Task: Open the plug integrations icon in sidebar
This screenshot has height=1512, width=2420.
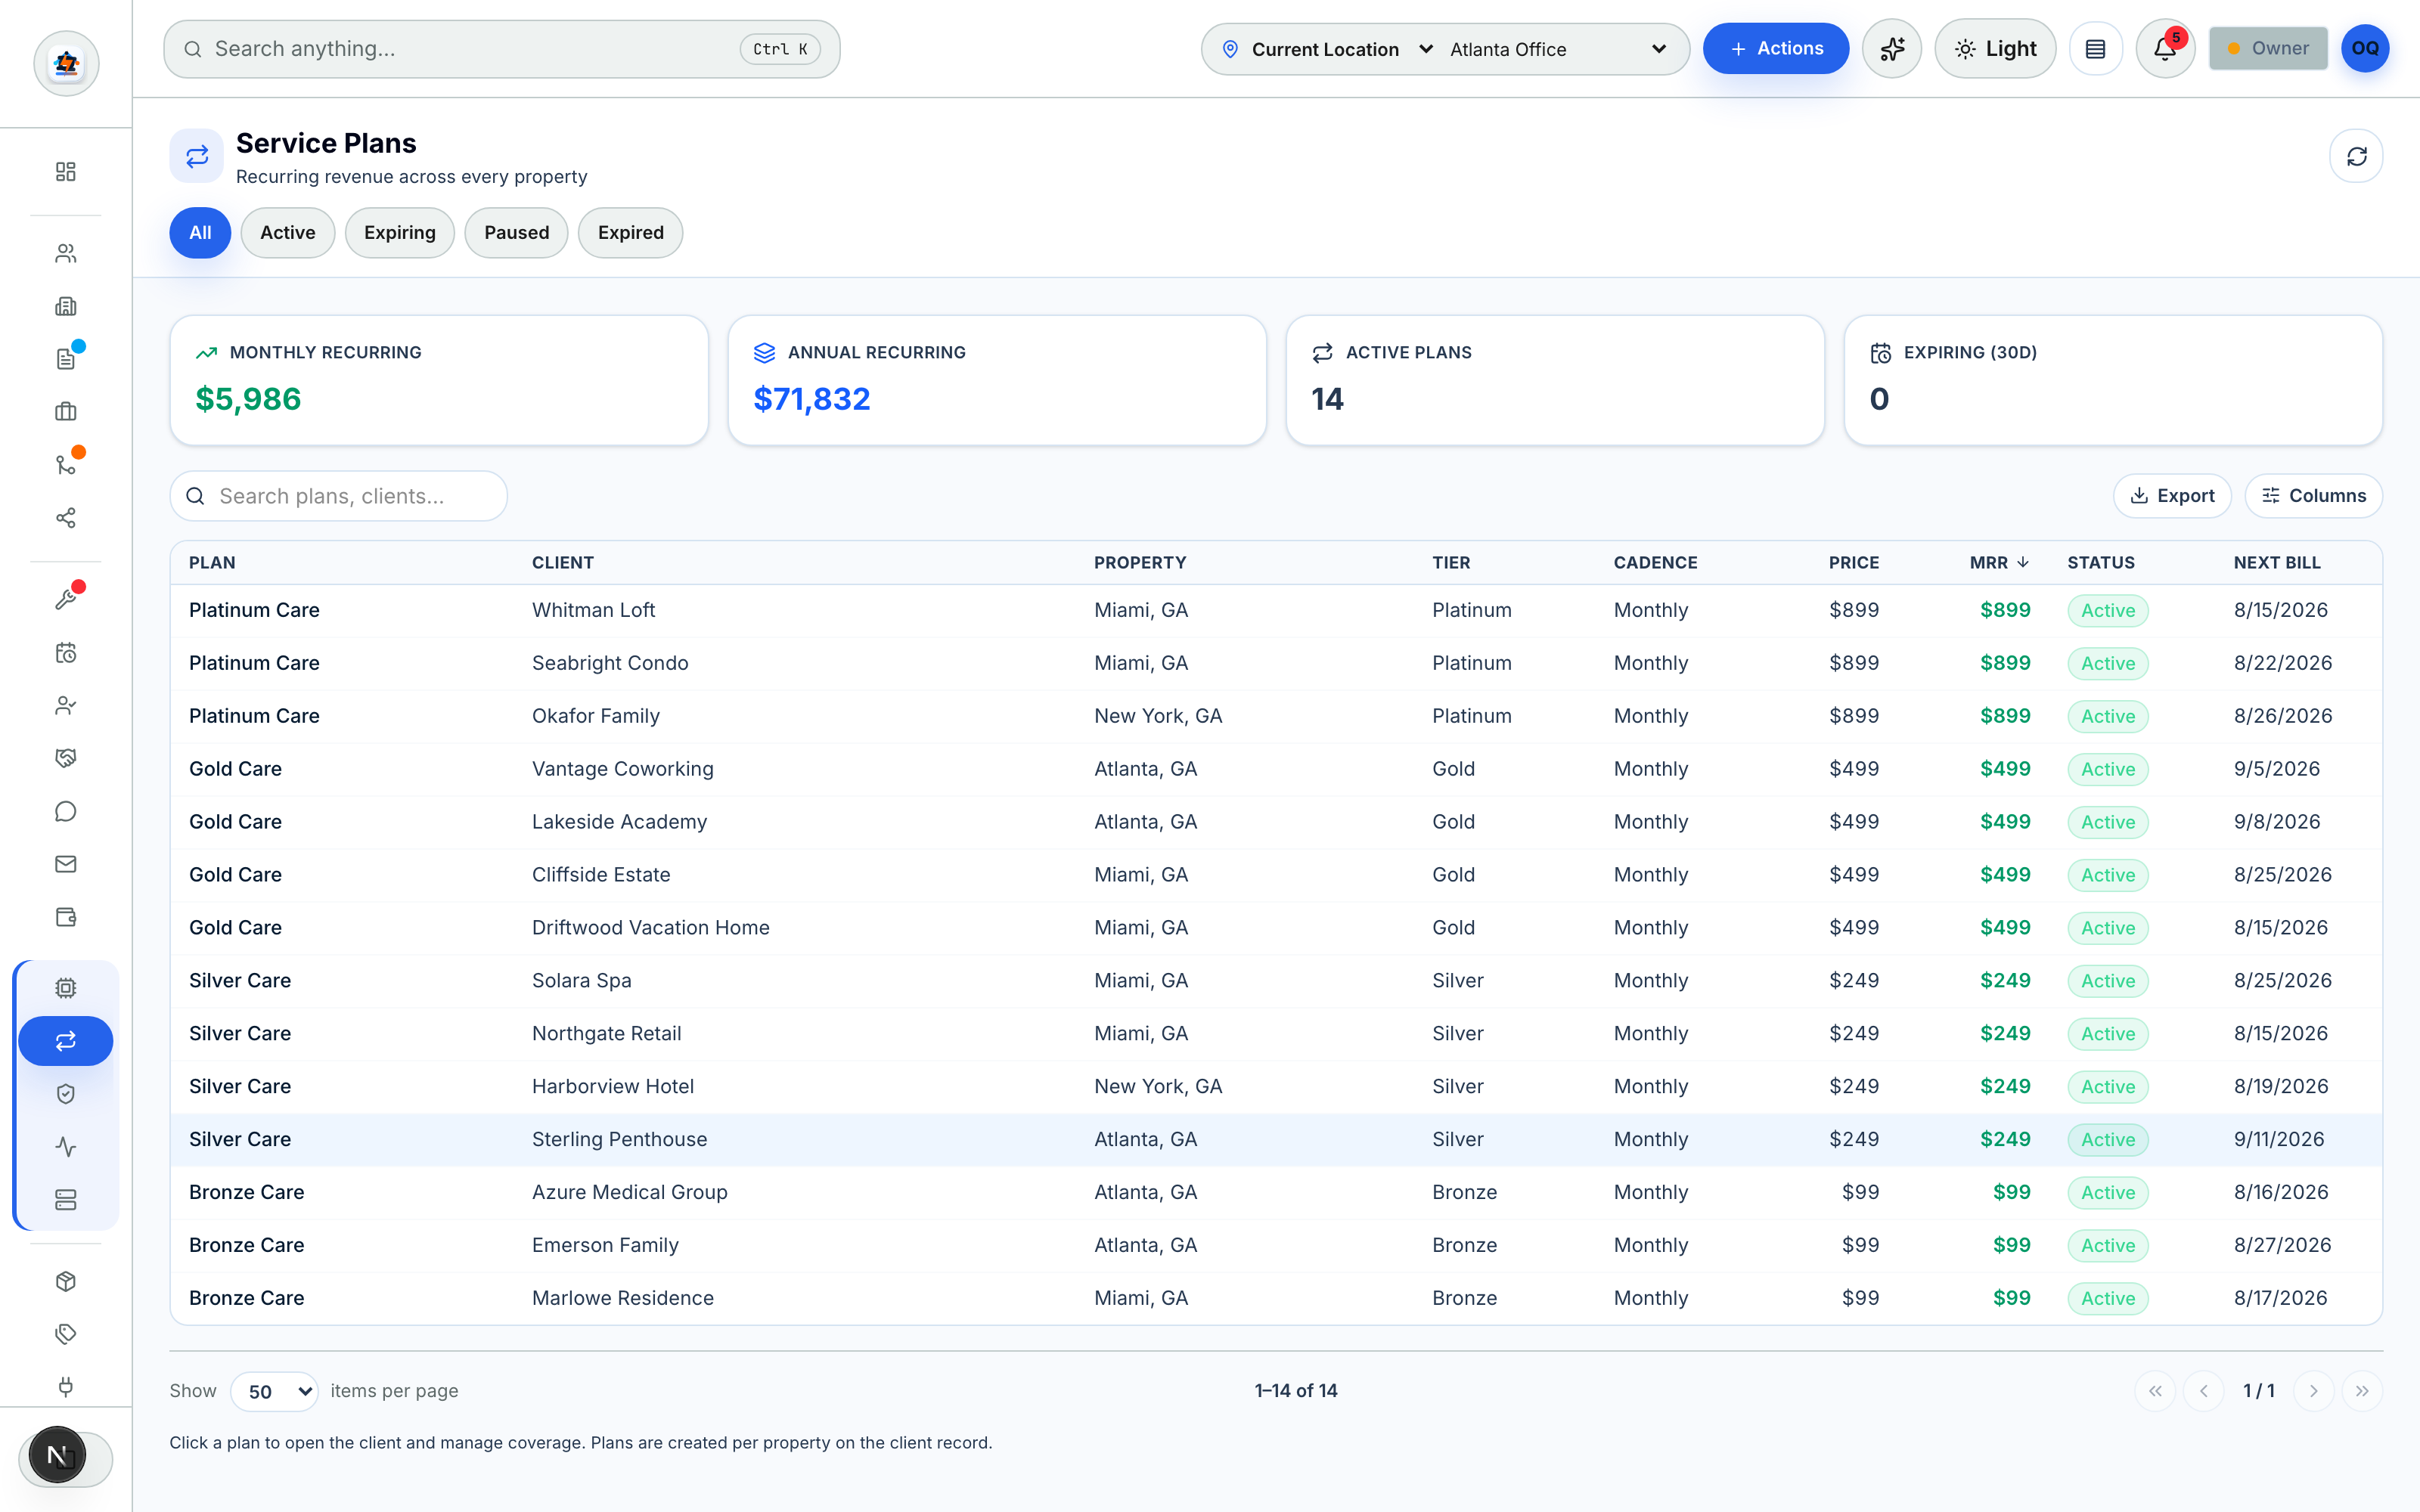Action: 66,1387
